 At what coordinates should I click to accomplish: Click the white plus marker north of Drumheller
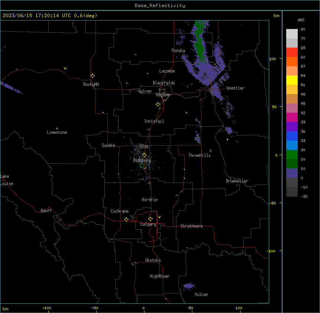(x=227, y=139)
